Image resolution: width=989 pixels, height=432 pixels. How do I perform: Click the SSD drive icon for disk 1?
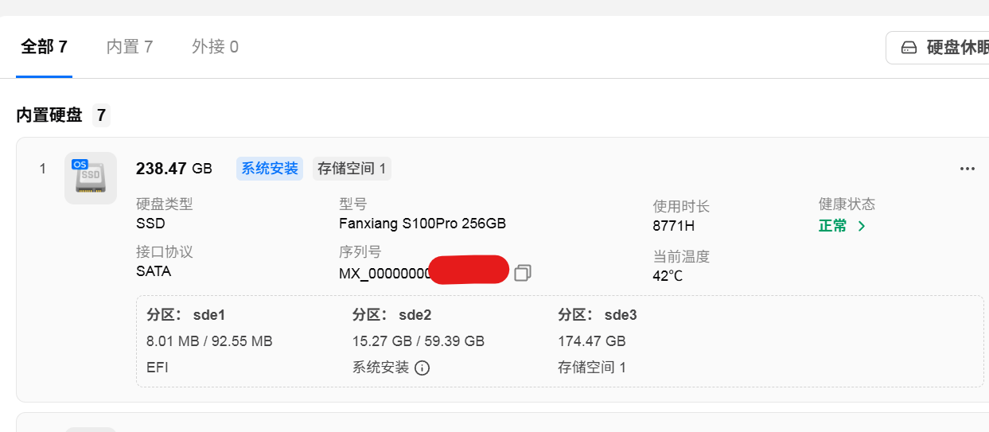tap(90, 178)
